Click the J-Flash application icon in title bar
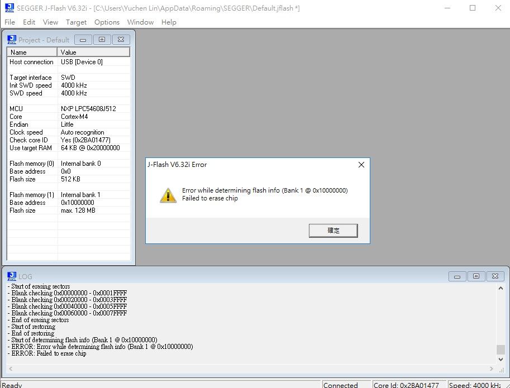 (x=9, y=8)
